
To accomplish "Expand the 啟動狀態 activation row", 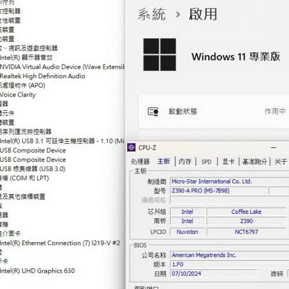I will [x=214, y=111].
